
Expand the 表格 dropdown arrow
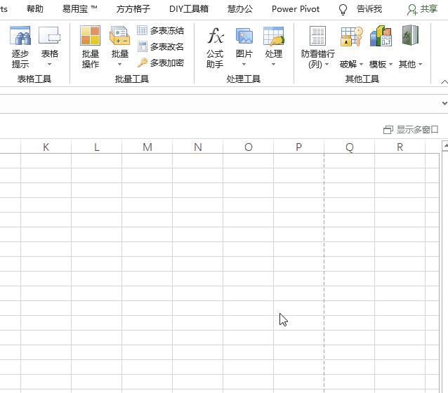49,65
